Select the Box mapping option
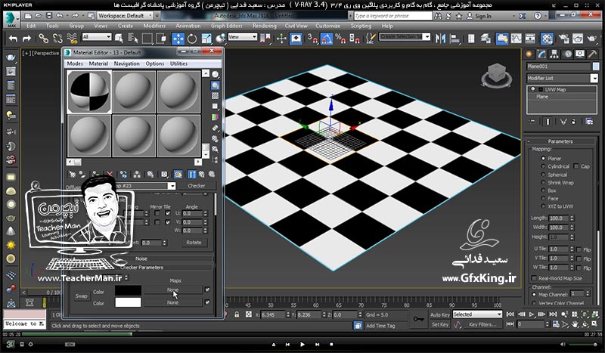Screen dimensions: 605x353 [x=543, y=190]
